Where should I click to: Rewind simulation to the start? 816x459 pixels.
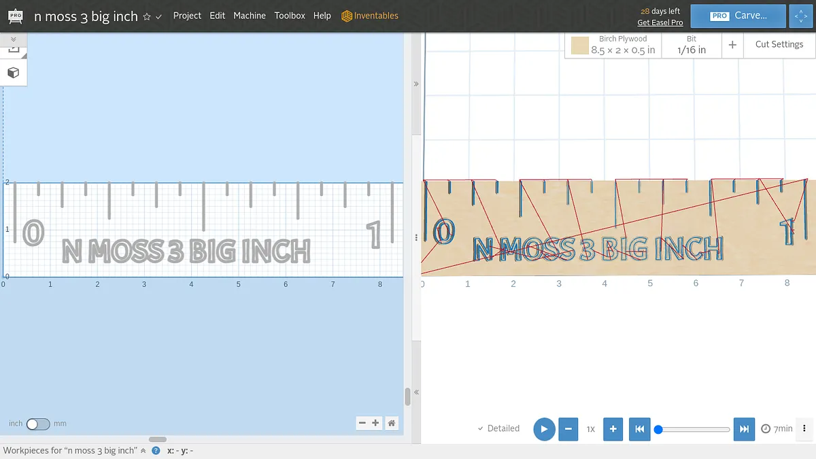(639, 429)
